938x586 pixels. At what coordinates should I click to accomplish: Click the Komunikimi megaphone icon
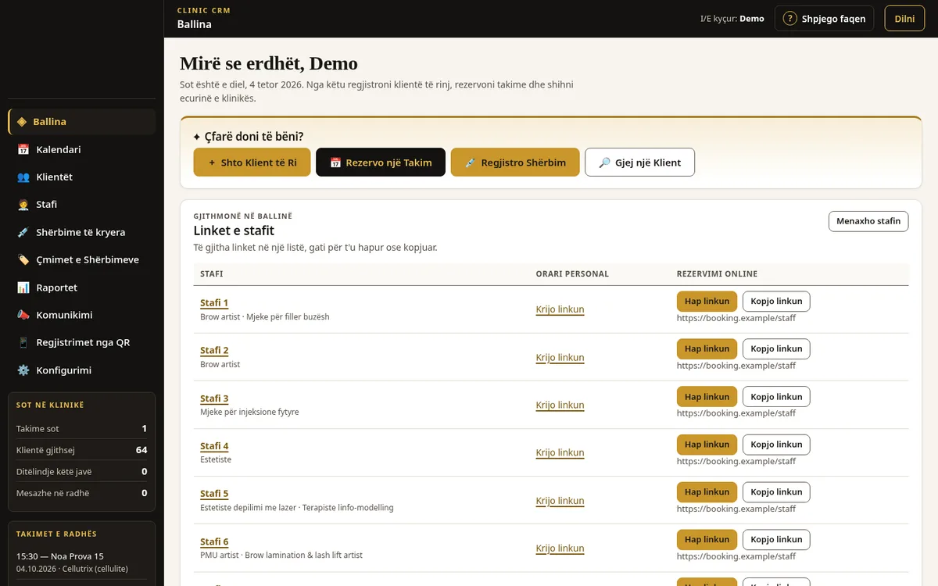[x=23, y=315]
